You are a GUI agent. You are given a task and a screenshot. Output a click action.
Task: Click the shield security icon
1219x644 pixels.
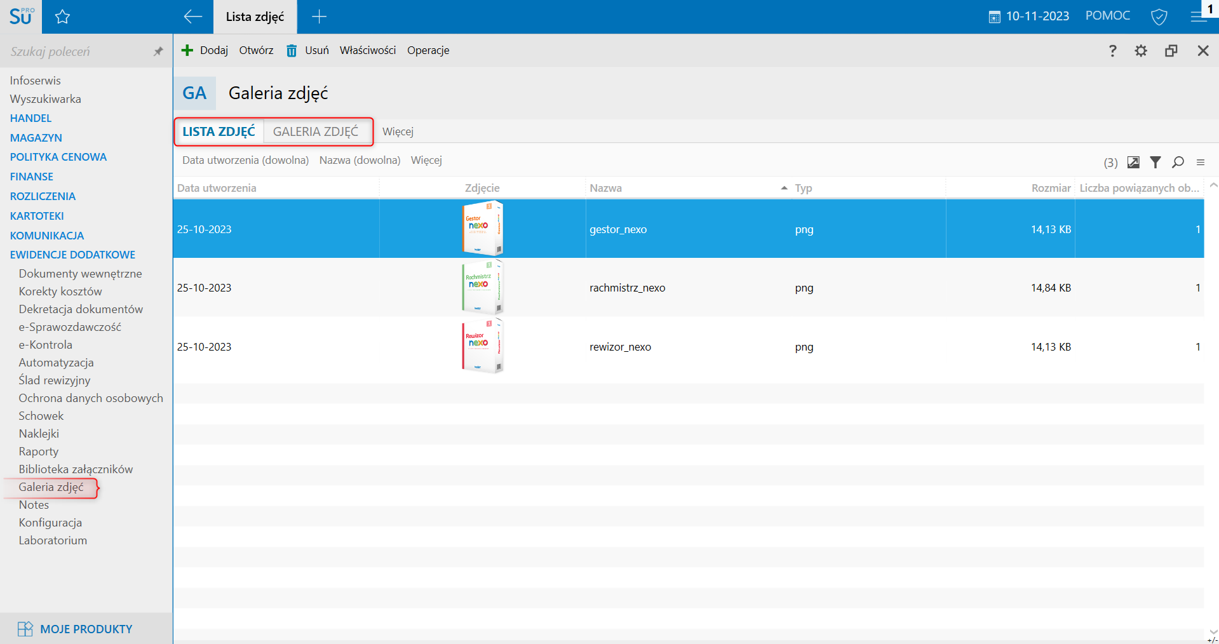1159,17
